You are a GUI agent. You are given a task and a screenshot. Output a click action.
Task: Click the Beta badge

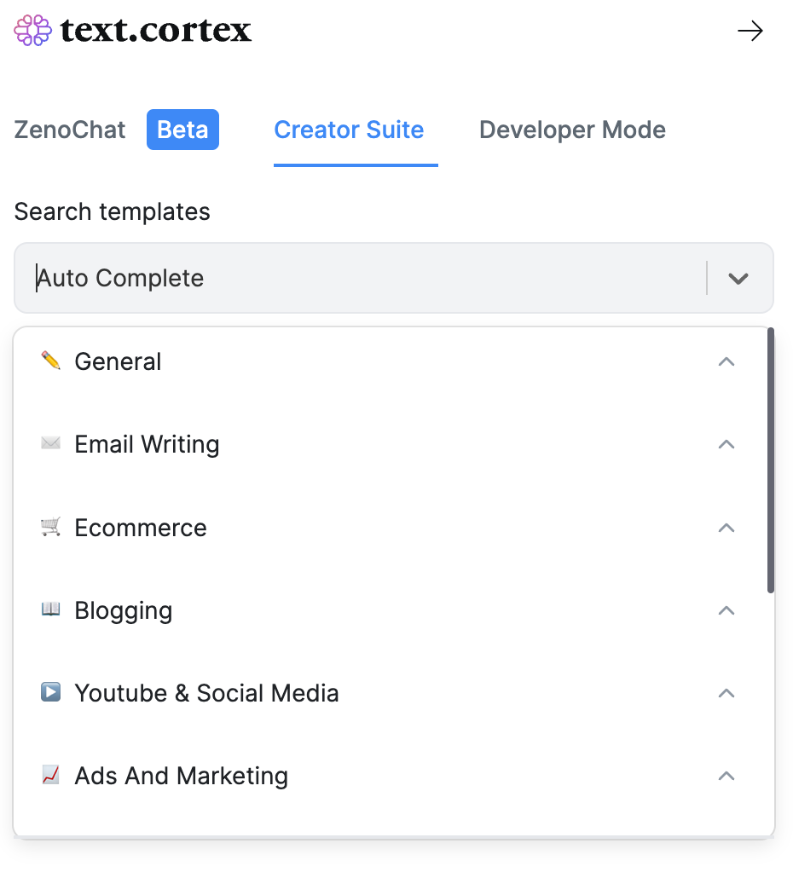(x=182, y=130)
